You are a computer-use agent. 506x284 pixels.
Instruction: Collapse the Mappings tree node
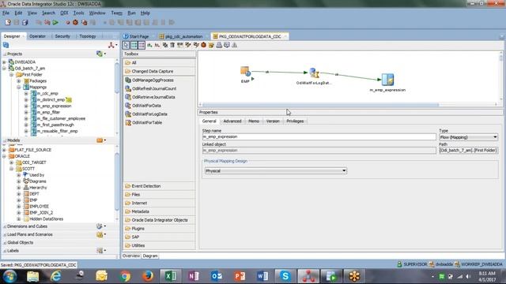(x=19, y=87)
